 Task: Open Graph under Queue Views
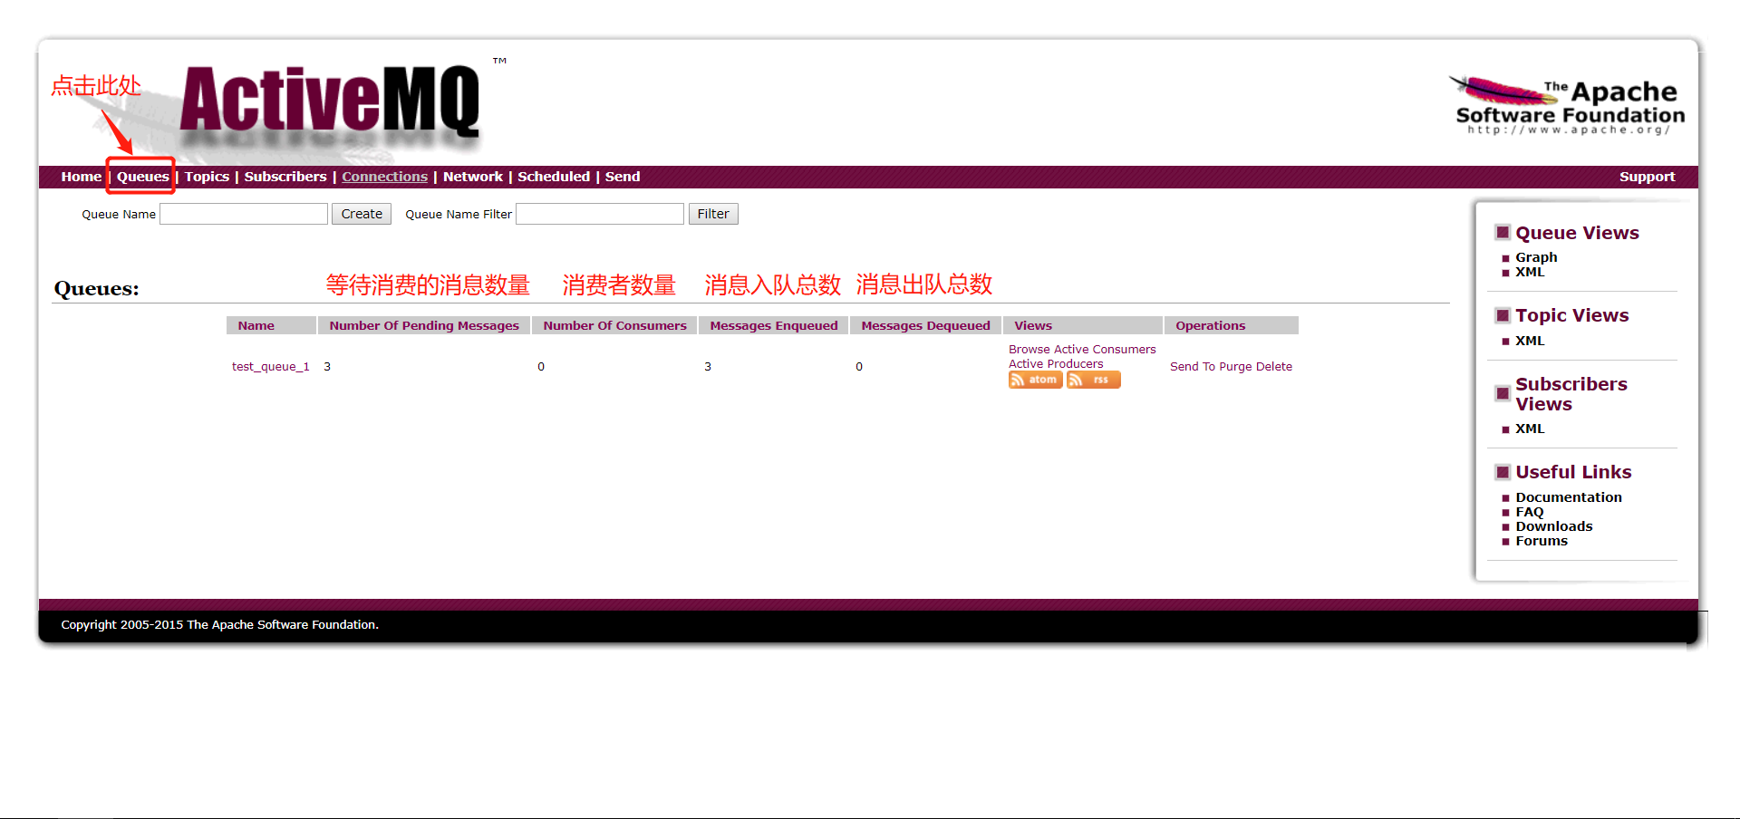[x=1536, y=257]
